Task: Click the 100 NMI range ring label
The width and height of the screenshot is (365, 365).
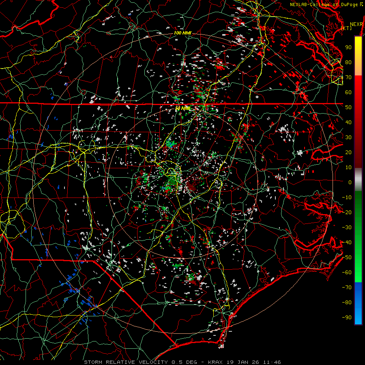Action: pos(182,33)
